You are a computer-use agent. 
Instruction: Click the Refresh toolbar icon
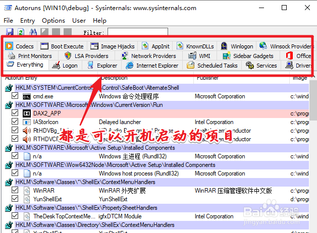[x=21, y=32]
